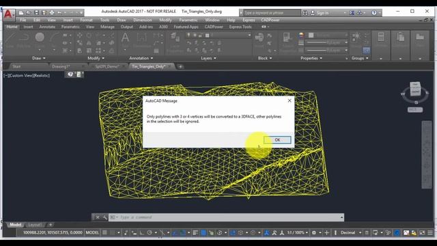Switch to the Drawing1* file tab

click(x=61, y=67)
